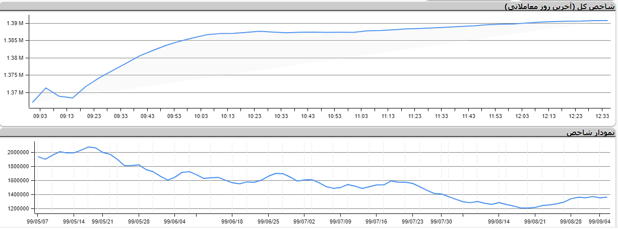This screenshot has height=229, width=618.
Task: Click the 2000000 y-axis label
Action: pos(18,152)
